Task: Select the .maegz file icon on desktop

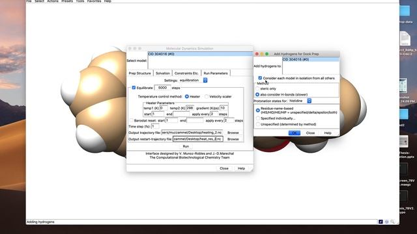Action: pyautogui.click(x=403, y=169)
